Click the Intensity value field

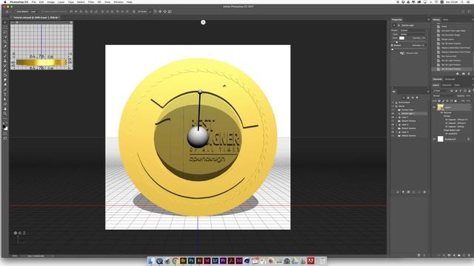(x=424, y=38)
